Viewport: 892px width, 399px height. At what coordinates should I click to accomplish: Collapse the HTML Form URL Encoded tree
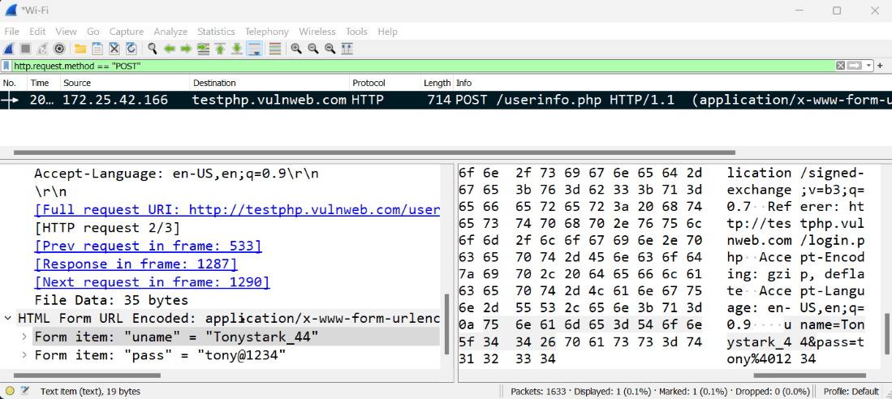click(8, 318)
